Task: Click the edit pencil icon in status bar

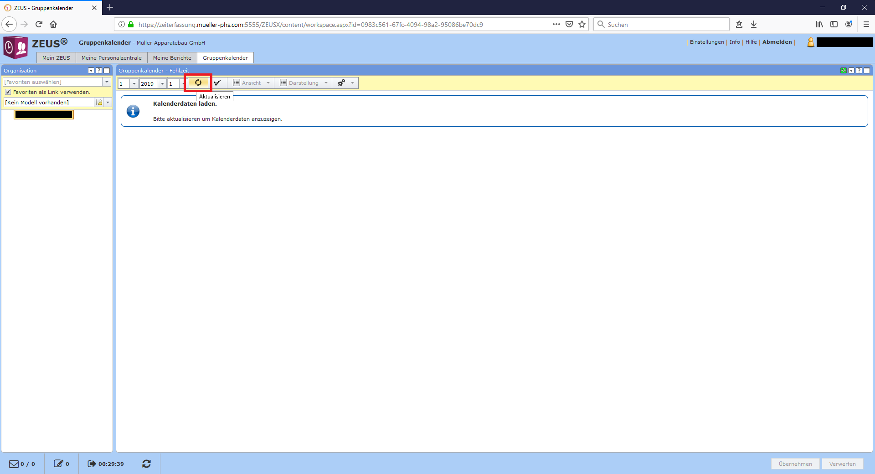Action: pos(58,464)
